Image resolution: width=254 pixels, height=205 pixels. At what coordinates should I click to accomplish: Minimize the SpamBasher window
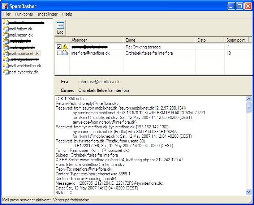[231, 6]
